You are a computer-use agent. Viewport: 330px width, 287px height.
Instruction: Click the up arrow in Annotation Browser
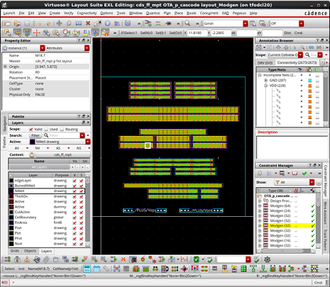click(x=278, y=47)
